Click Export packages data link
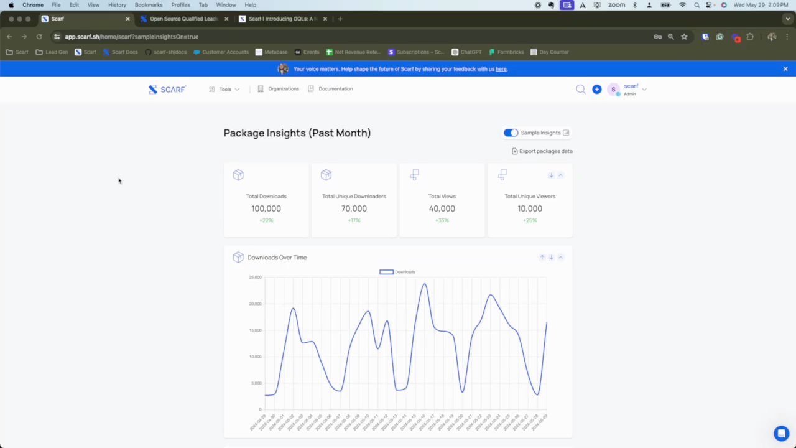 (542, 151)
